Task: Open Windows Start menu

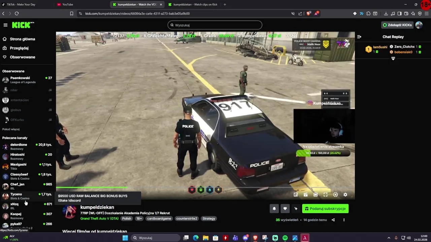Action: (x=125, y=238)
